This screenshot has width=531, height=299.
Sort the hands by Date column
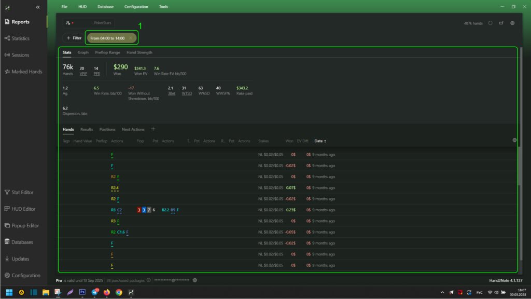click(x=320, y=141)
